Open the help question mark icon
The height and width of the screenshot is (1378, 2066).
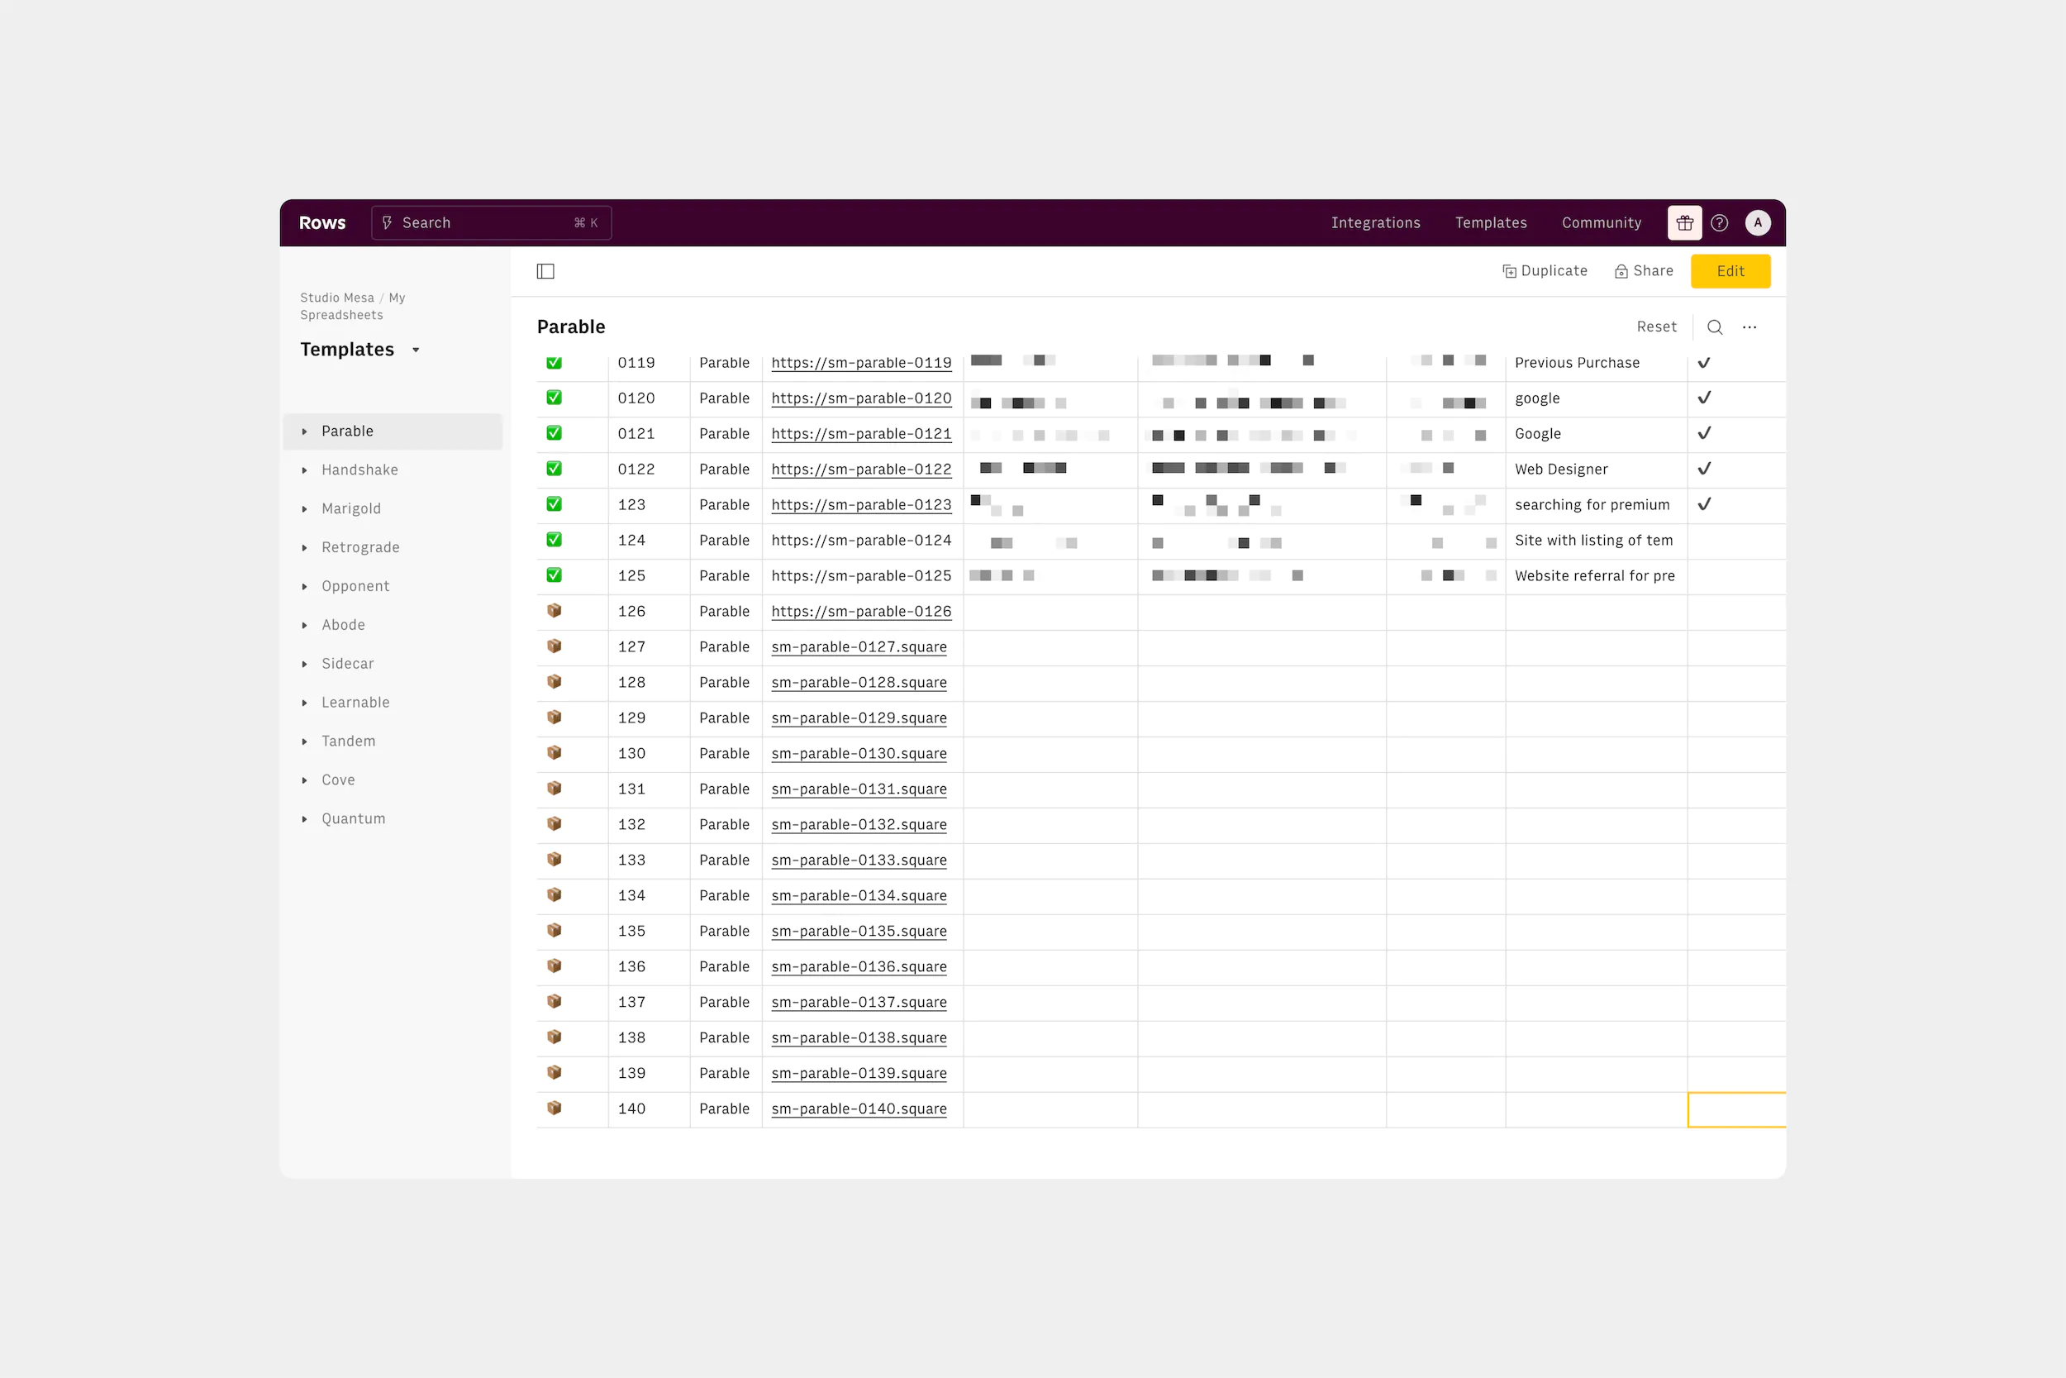pyautogui.click(x=1719, y=223)
